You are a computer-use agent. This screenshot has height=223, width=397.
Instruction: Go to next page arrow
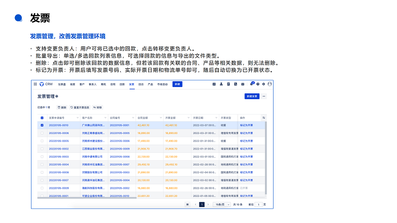pos(208,205)
